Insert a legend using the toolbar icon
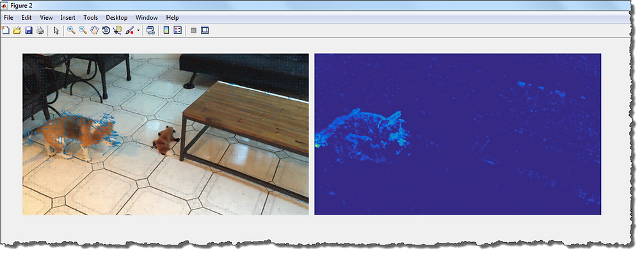 click(177, 30)
